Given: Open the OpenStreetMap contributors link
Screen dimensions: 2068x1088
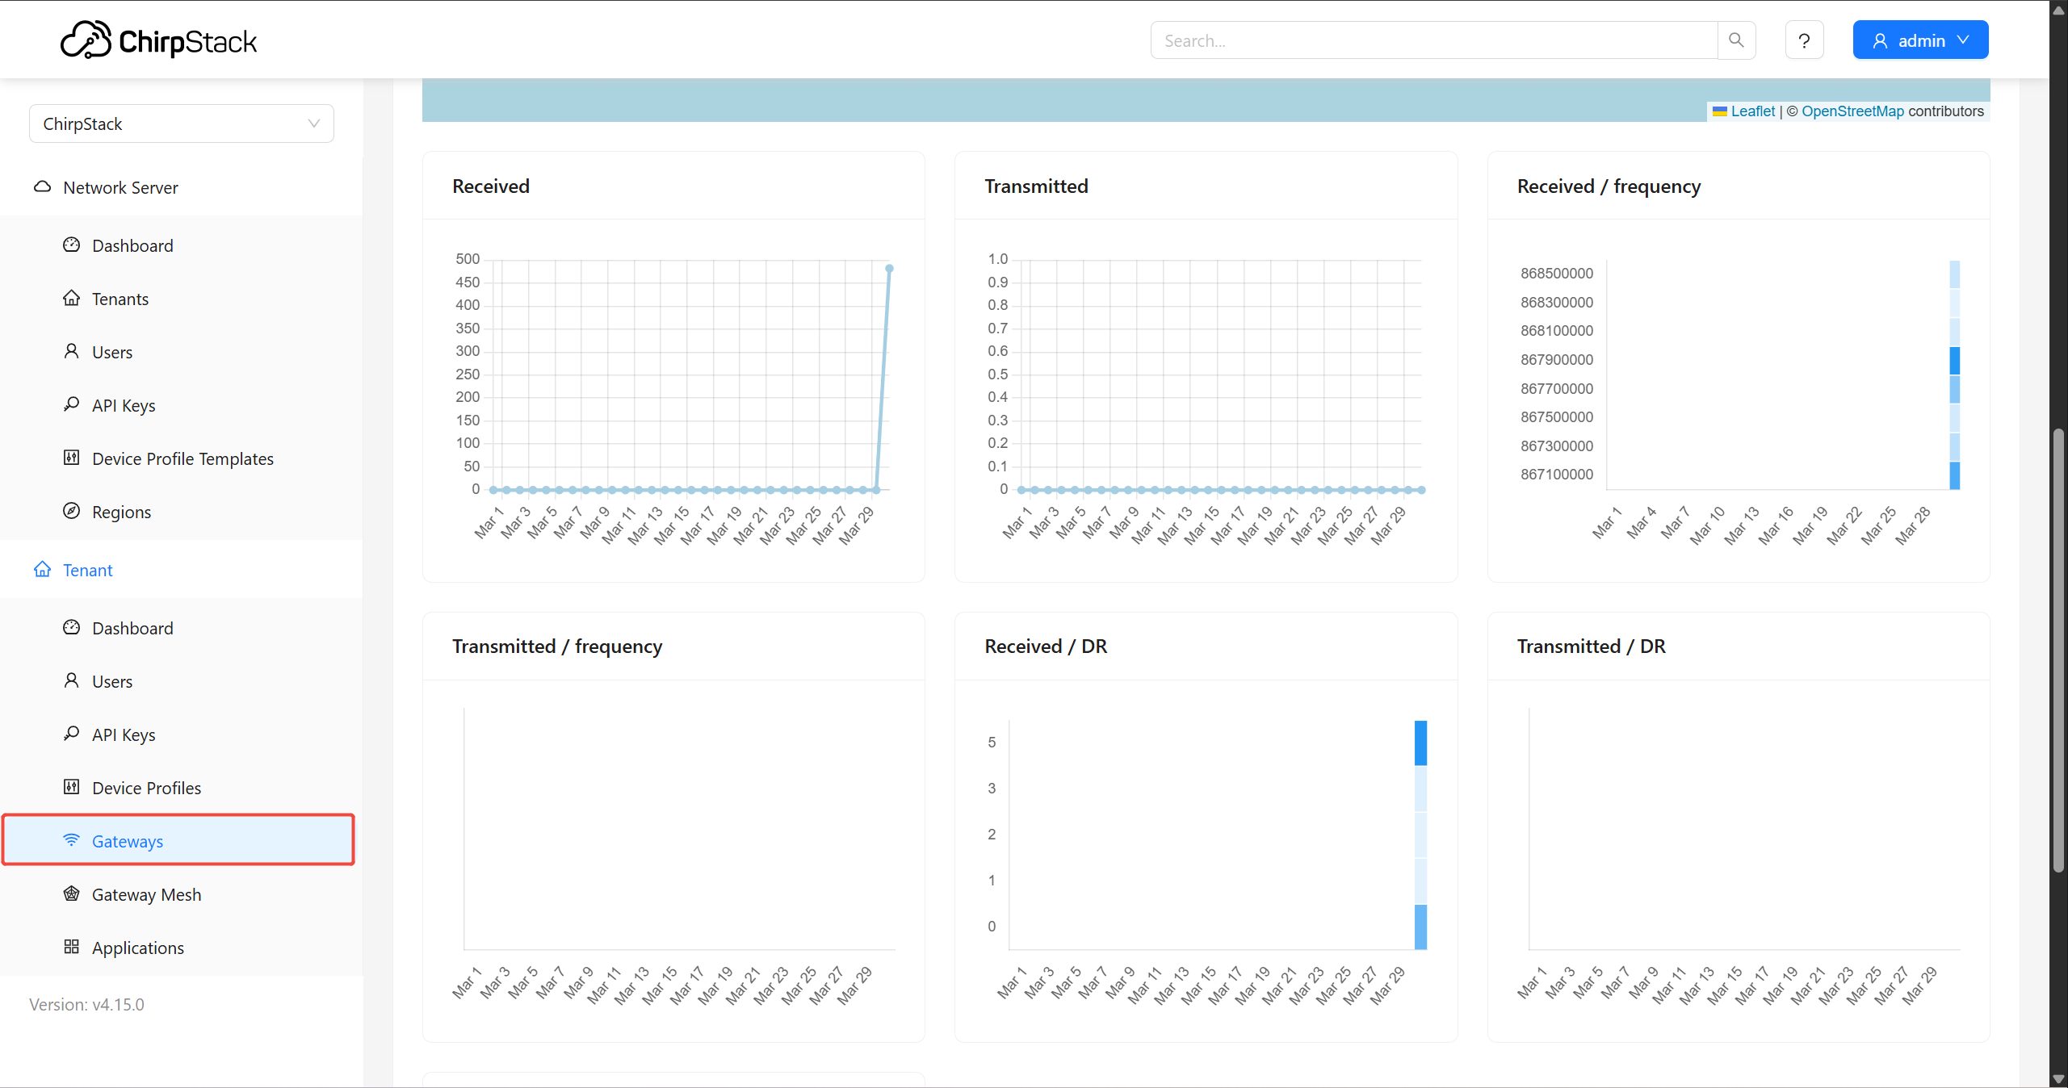Looking at the screenshot, I should click(1852, 111).
